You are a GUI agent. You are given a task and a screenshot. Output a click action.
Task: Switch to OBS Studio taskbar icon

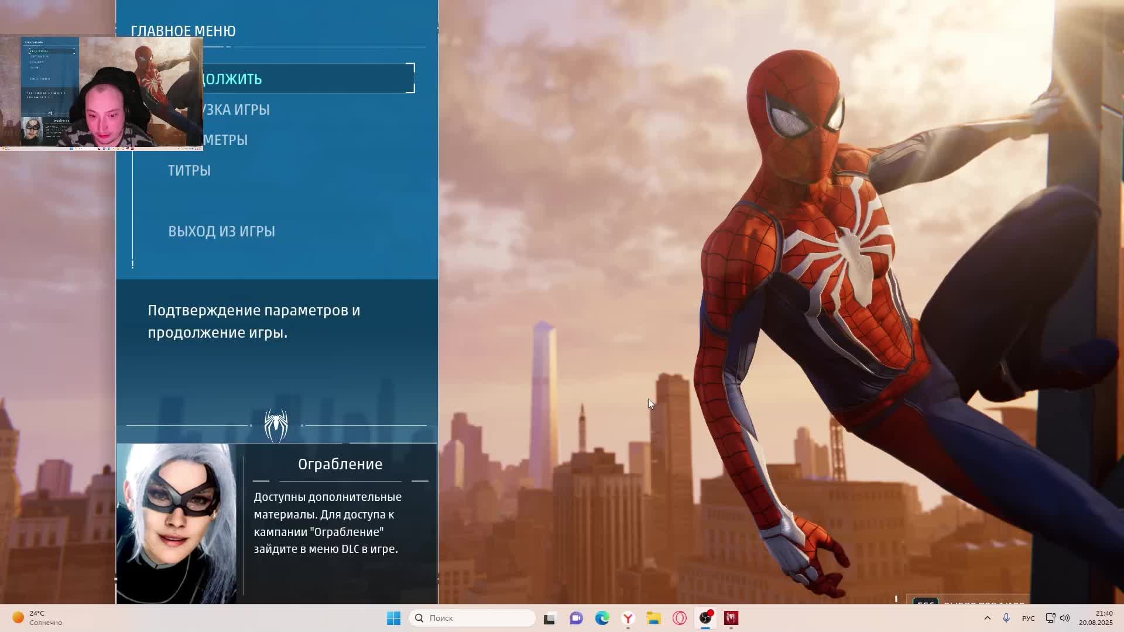tap(705, 618)
